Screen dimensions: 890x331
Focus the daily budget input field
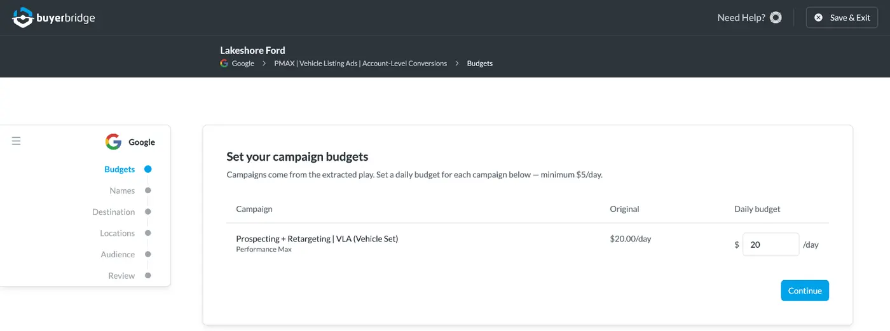coord(770,245)
